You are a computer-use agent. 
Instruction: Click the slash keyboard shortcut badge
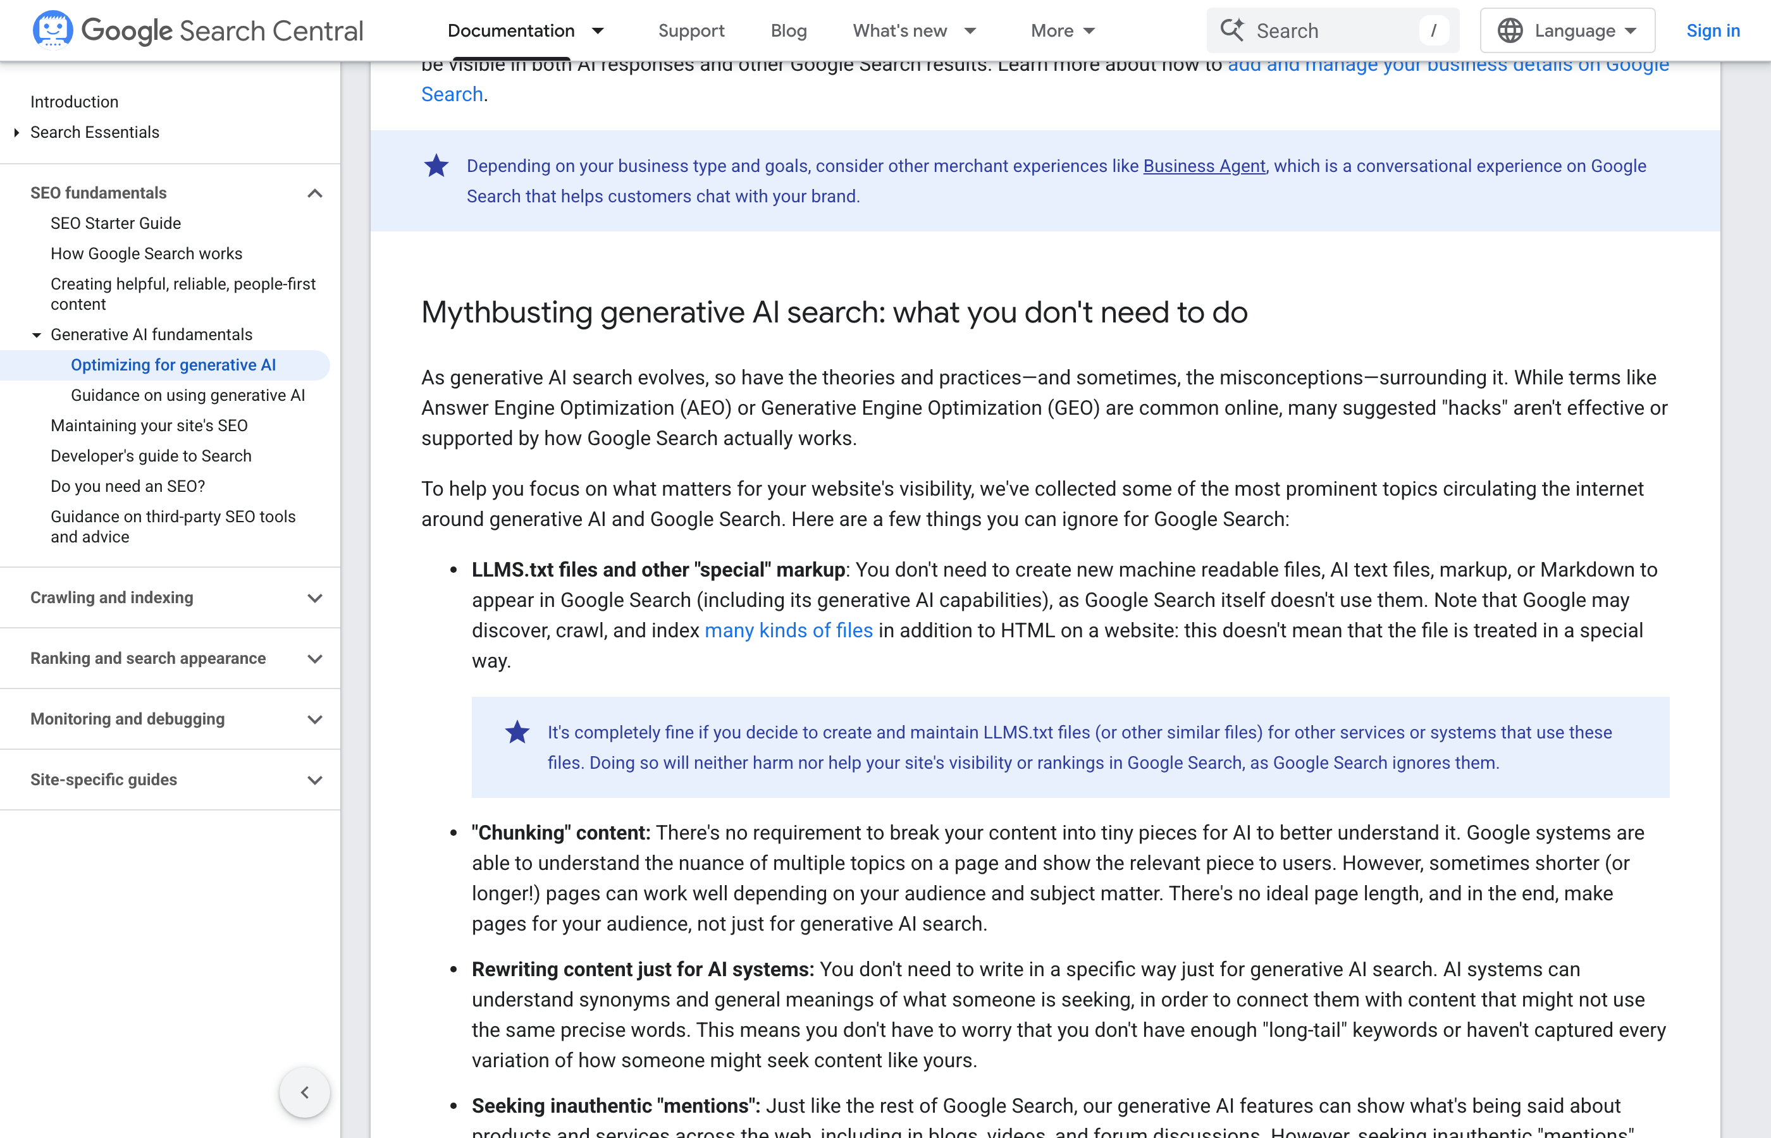(x=1433, y=30)
